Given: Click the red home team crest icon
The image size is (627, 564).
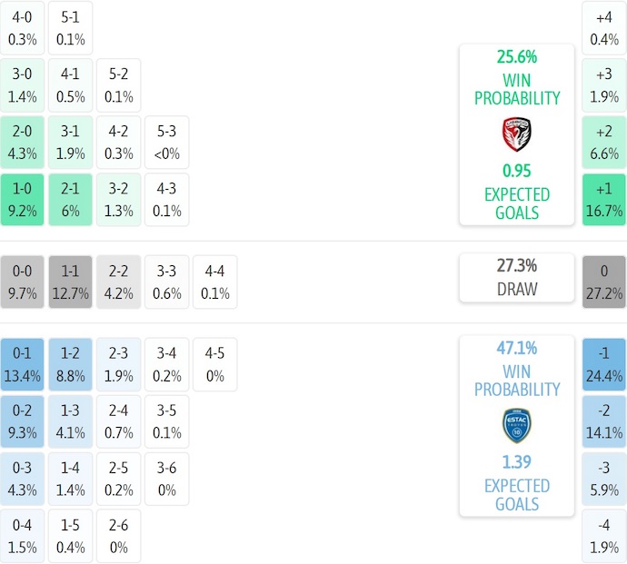Looking at the screenshot, I should pos(516,134).
